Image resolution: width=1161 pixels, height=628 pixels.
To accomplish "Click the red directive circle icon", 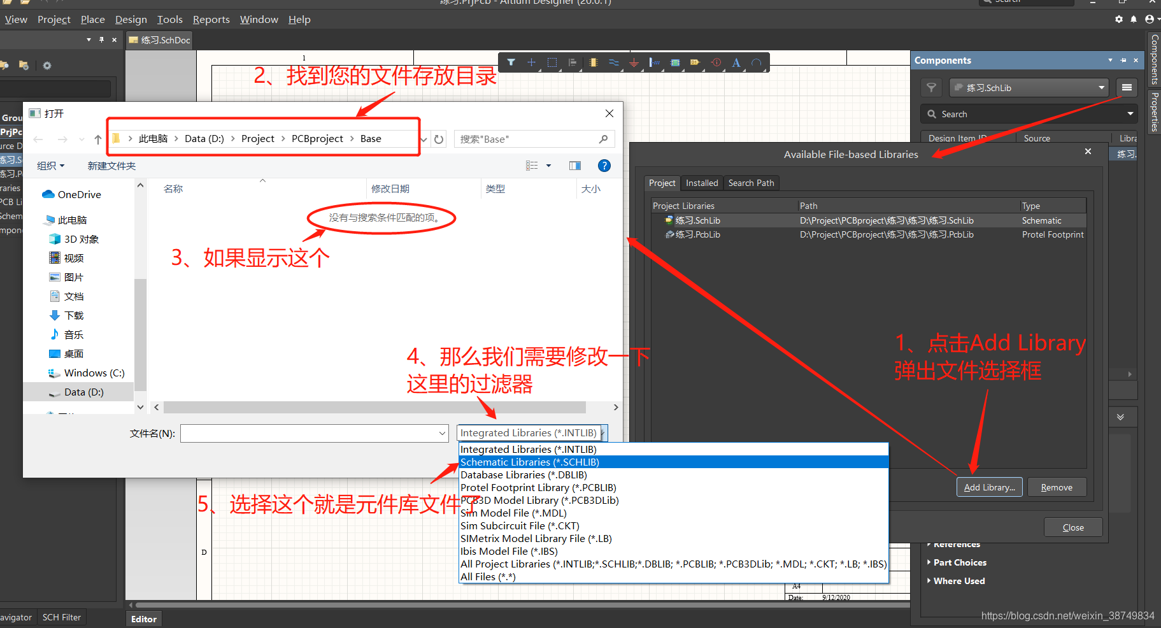I will 716,62.
